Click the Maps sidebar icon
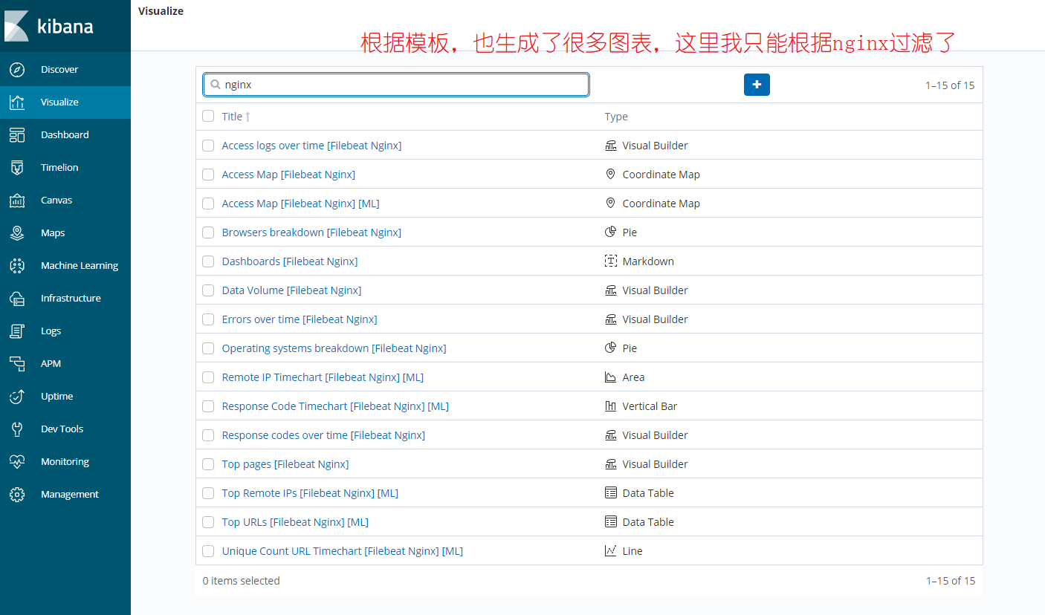This screenshot has height=615, width=1045. click(17, 232)
